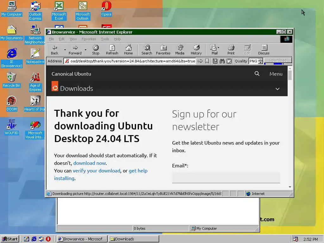The height and width of the screenshot is (243, 324).
Task: Open the View menu
Action: 73,39
